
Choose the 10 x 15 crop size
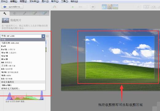(x=23, y=53)
